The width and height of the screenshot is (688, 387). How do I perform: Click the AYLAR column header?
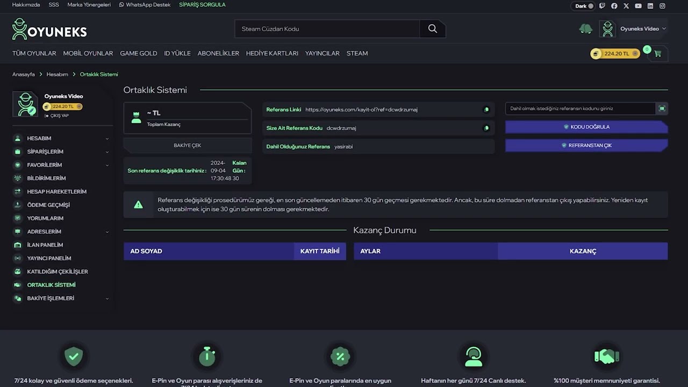[x=426, y=251]
